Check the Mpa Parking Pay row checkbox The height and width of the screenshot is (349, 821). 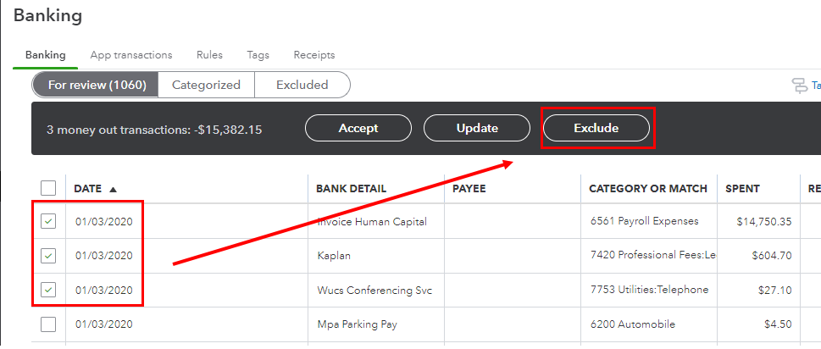point(48,324)
